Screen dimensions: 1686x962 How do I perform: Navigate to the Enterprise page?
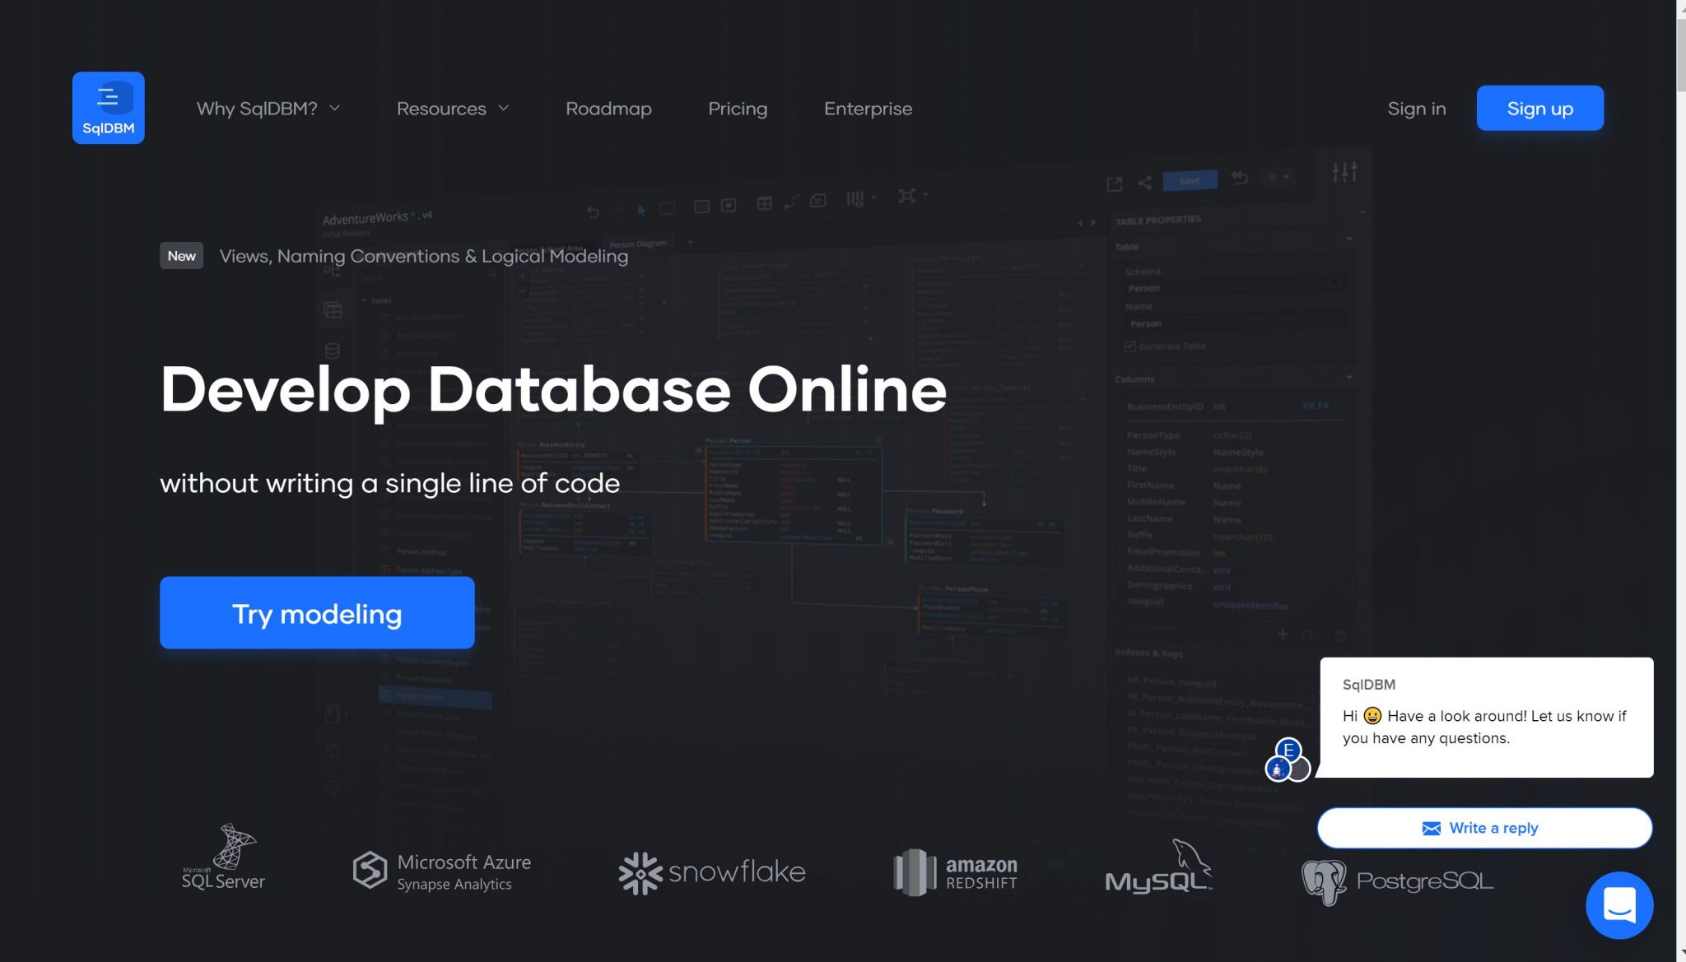pos(868,109)
